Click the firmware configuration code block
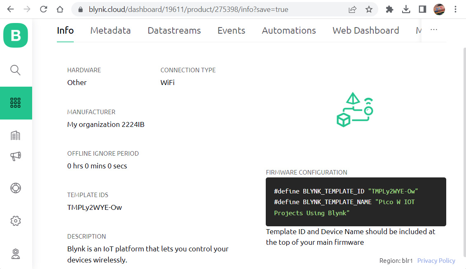466x269 pixels. tap(356, 202)
